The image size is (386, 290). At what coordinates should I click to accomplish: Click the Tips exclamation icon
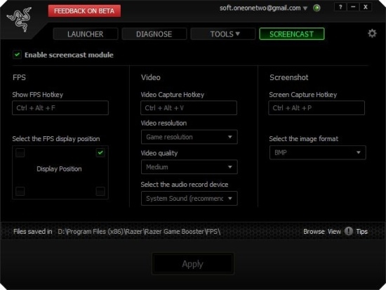coord(348,231)
